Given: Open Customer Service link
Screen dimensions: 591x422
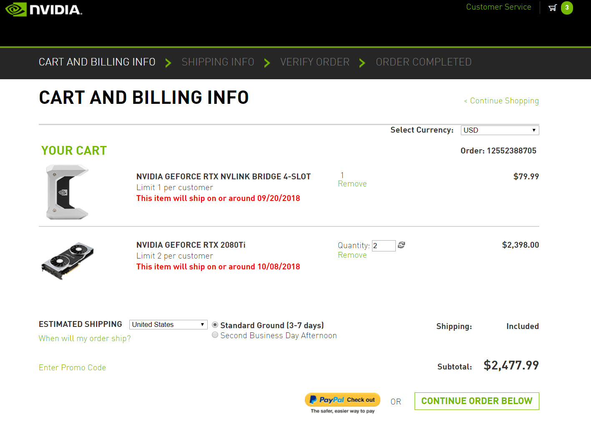Looking at the screenshot, I should pyautogui.click(x=498, y=7).
